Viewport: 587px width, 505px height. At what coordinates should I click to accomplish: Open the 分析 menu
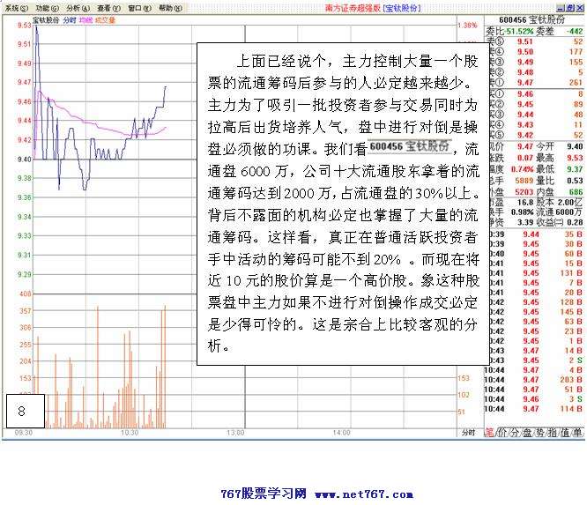point(78,7)
